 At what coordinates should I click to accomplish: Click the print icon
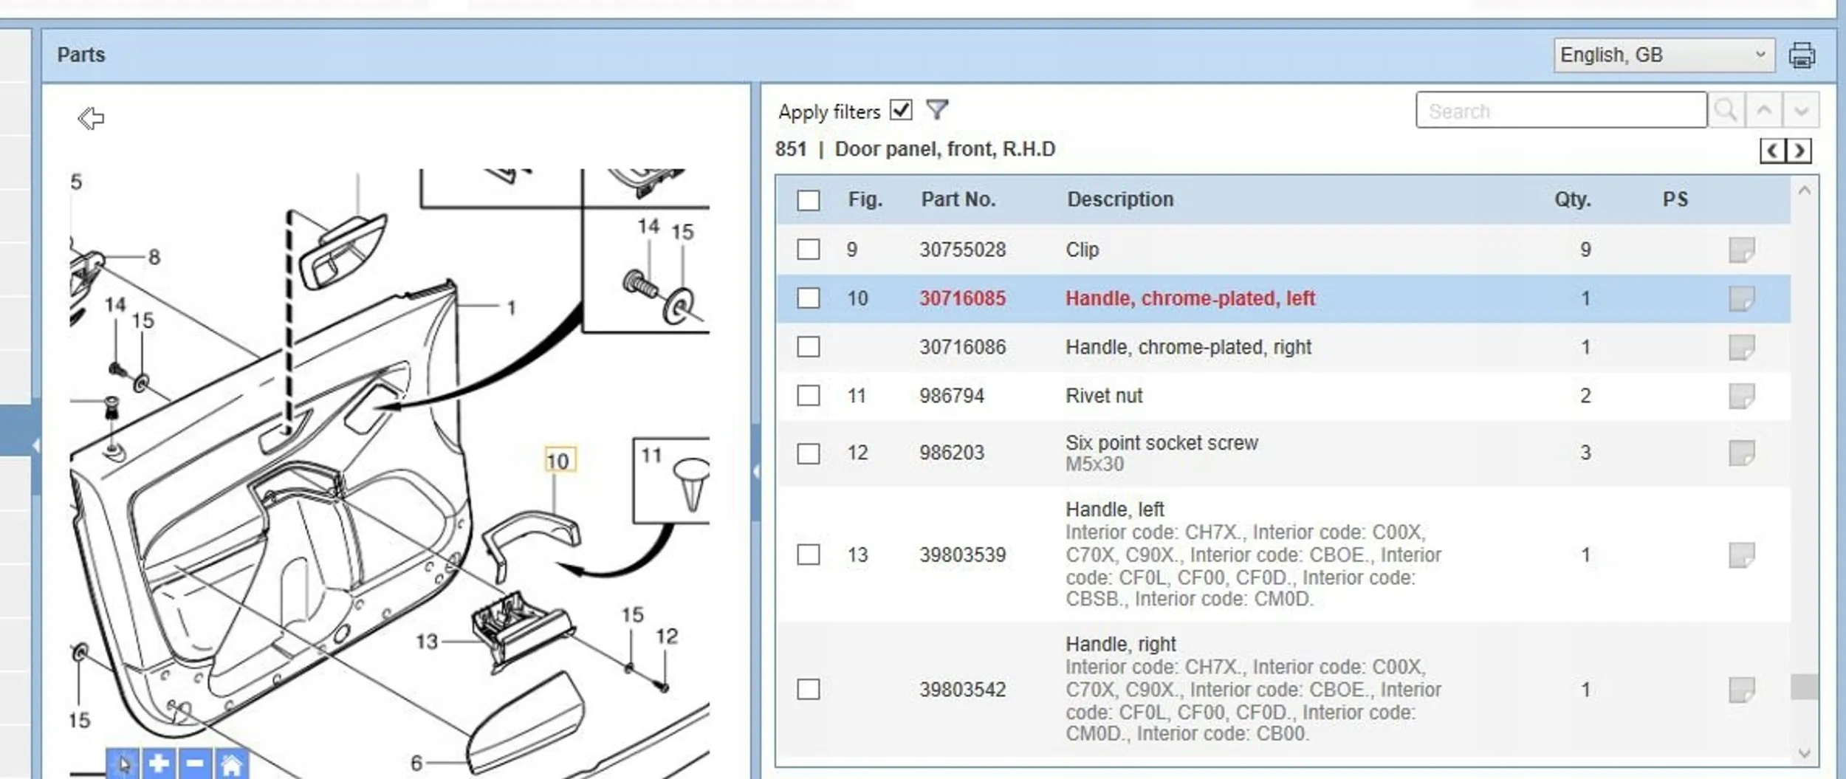point(1801,55)
